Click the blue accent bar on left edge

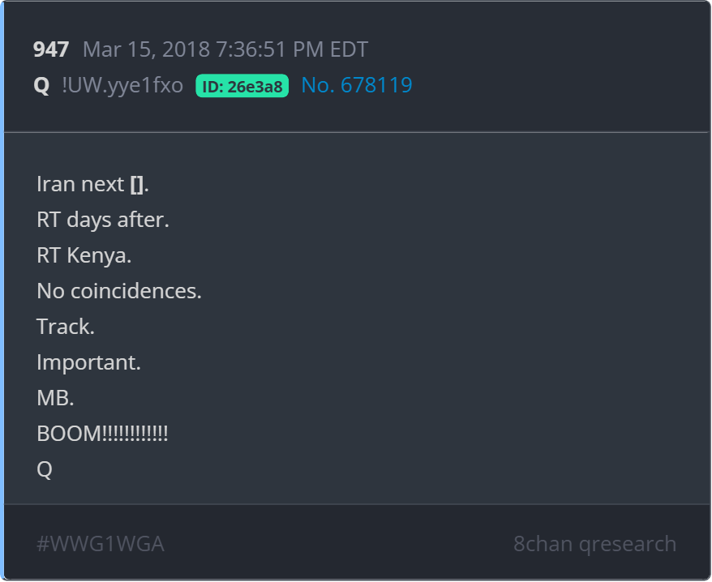click(2, 291)
